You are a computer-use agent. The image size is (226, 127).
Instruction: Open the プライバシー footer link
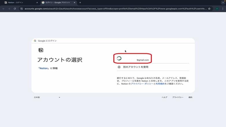coord(178,97)
